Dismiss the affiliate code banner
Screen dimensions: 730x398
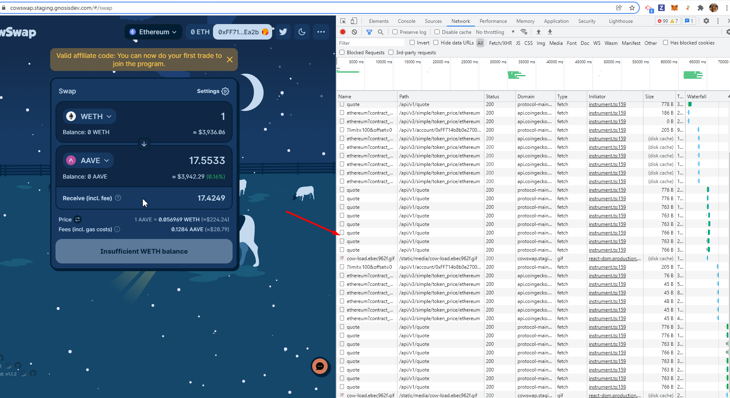click(230, 60)
